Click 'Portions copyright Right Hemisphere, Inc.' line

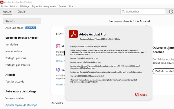point(86,62)
